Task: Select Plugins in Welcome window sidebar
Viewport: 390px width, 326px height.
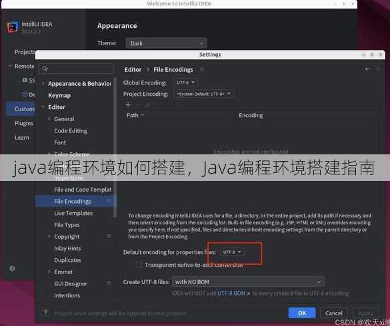Action: pos(24,123)
